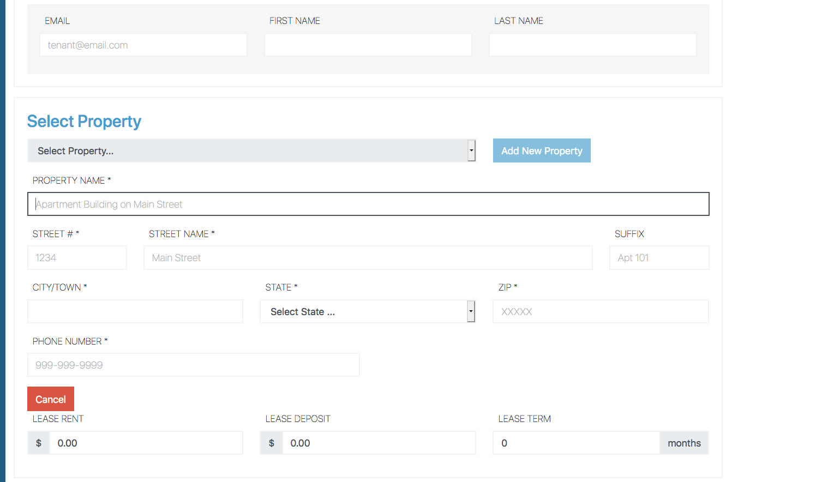
Task: Click the FIRST NAME label
Action: [295, 21]
